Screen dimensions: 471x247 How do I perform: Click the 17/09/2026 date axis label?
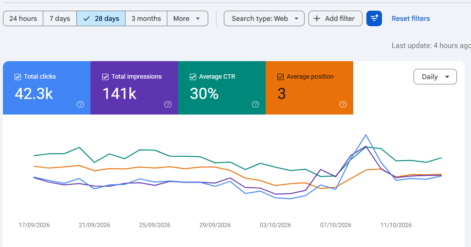(34, 225)
